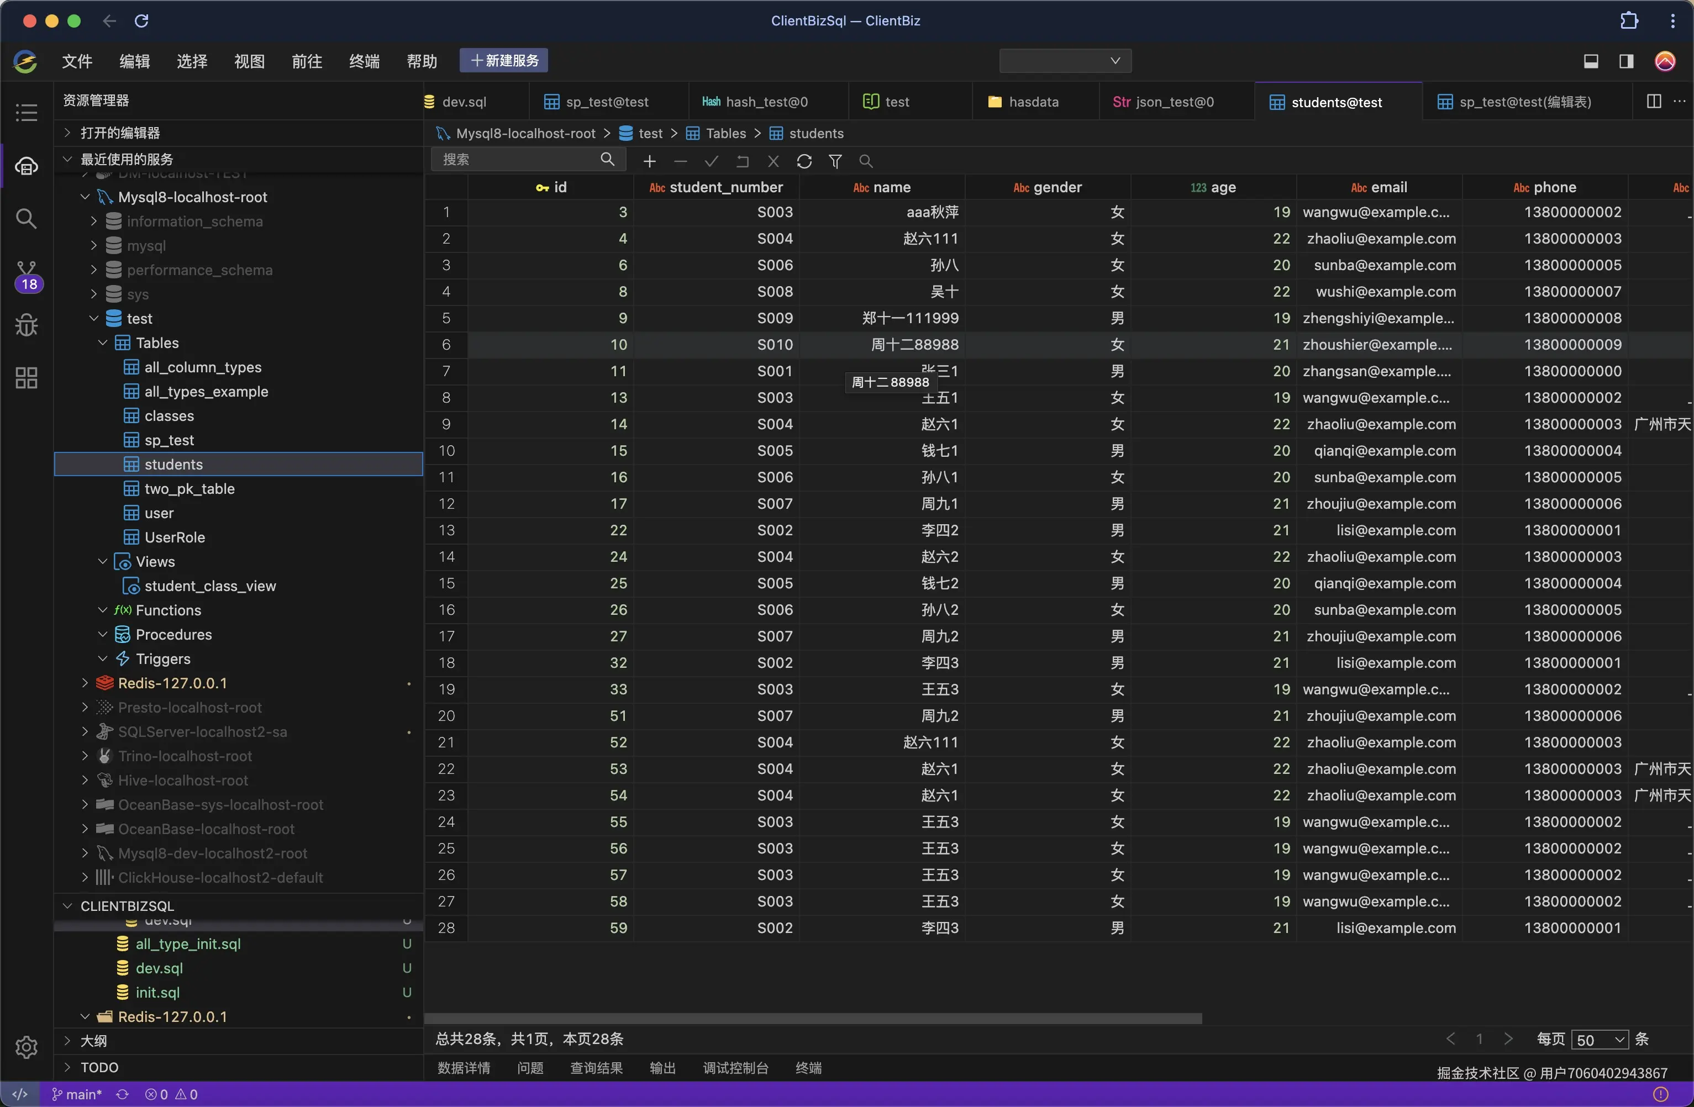Image resolution: width=1694 pixels, height=1107 pixels.
Task: Open the filter funnel icon
Action: click(x=835, y=161)
